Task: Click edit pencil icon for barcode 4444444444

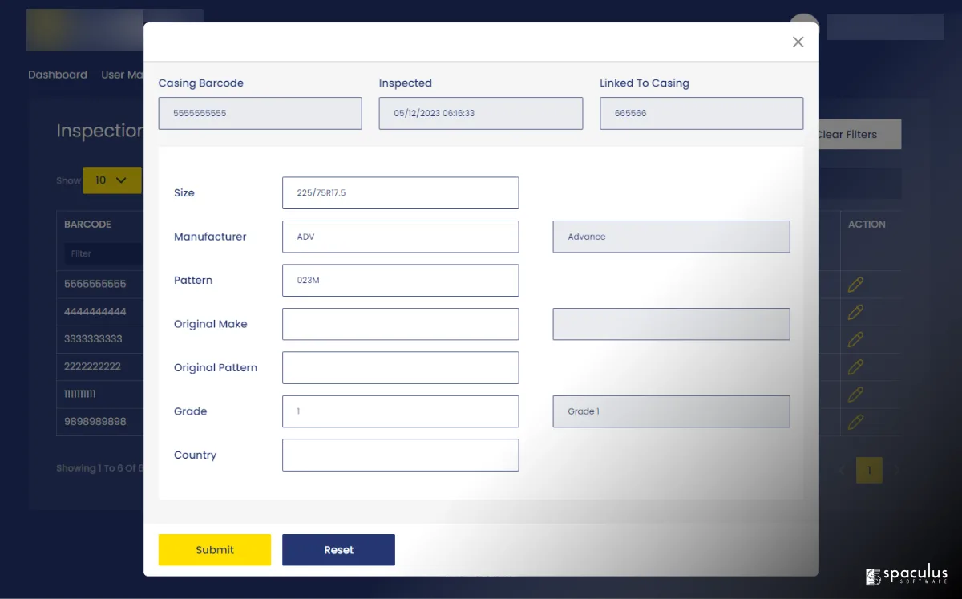Action: pyautogui.click(x=855, y=312)
